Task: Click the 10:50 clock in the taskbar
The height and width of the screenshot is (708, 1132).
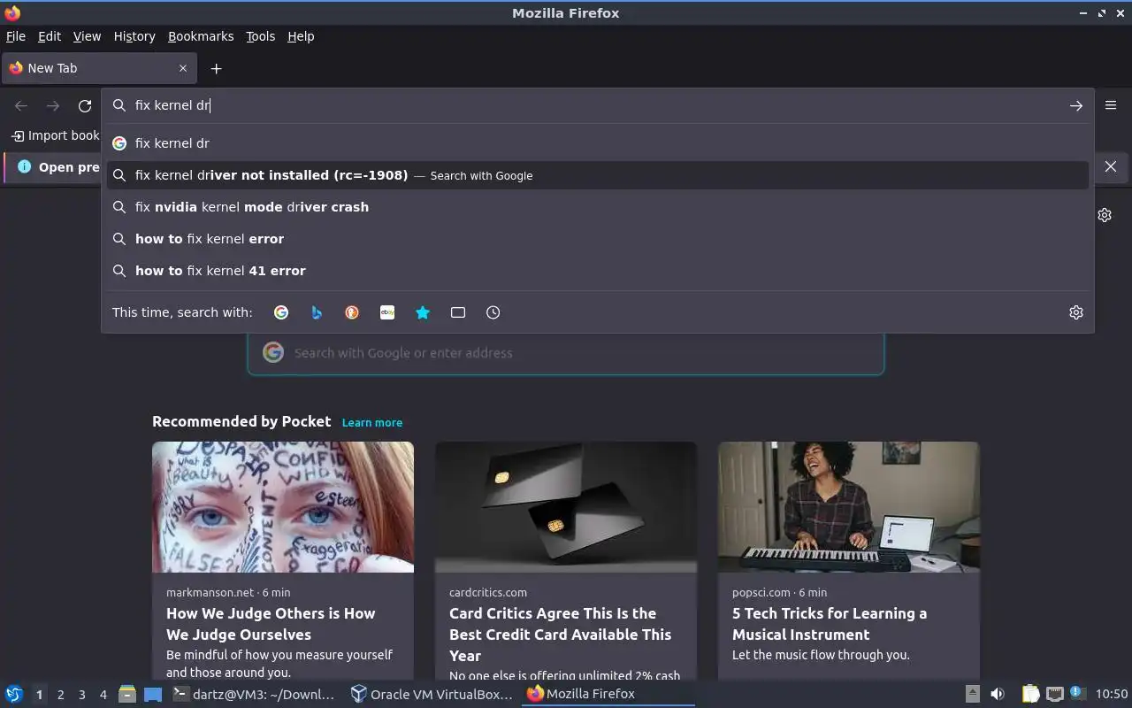Action: coord(1112,694)
